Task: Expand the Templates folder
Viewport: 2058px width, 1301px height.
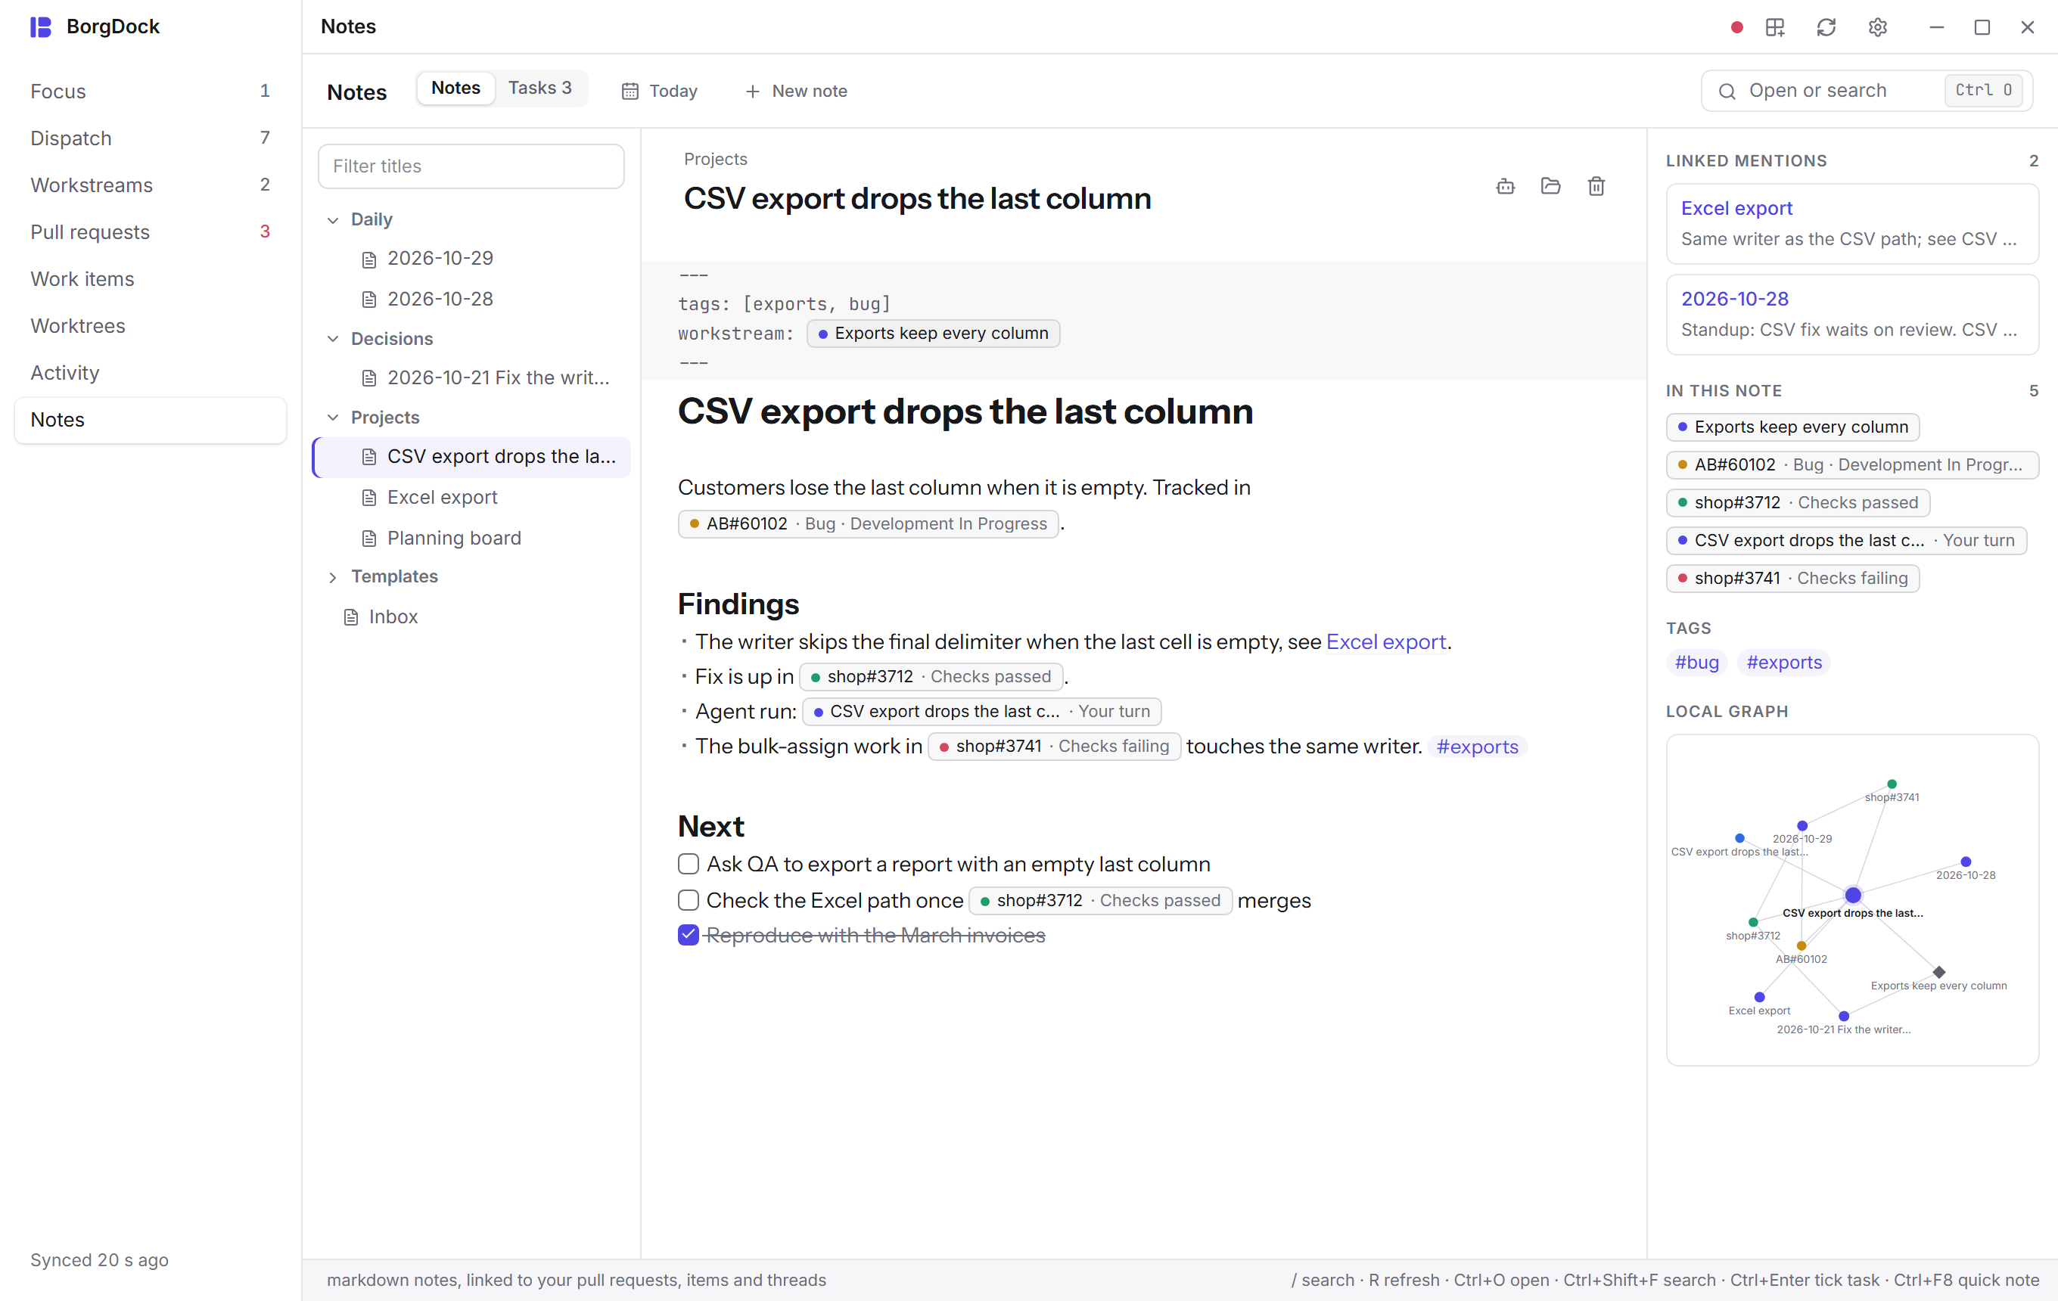Action: pyautogui.click(x=334, y=576)
